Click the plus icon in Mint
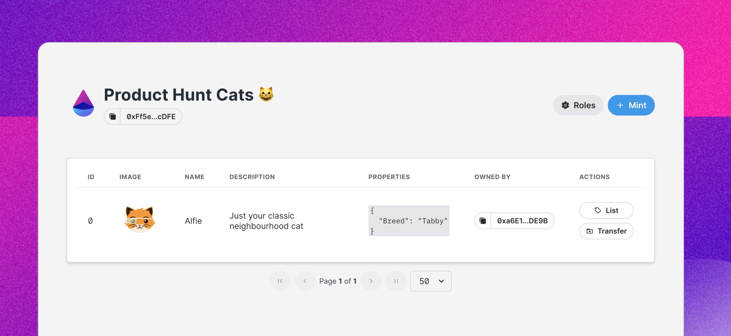This screenshot has height=336, width=731. 620,105
